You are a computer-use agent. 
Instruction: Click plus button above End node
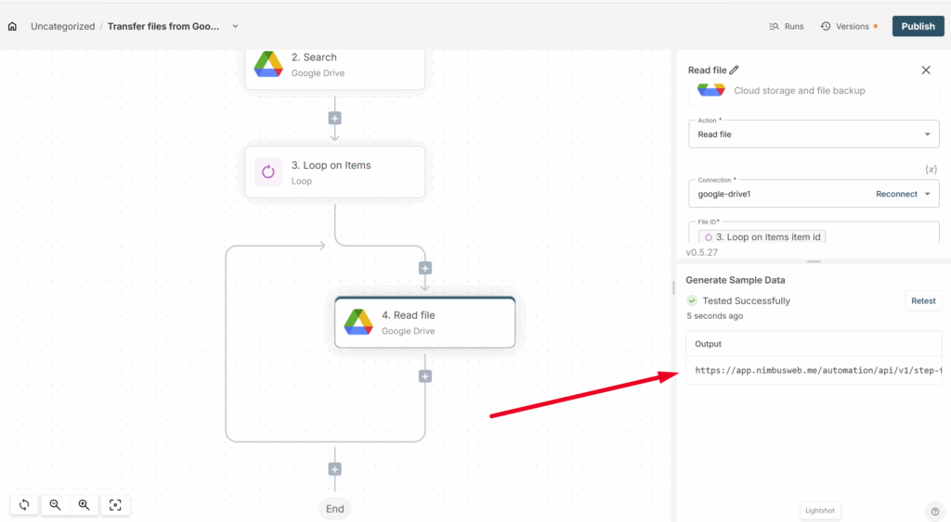point(335,469)
